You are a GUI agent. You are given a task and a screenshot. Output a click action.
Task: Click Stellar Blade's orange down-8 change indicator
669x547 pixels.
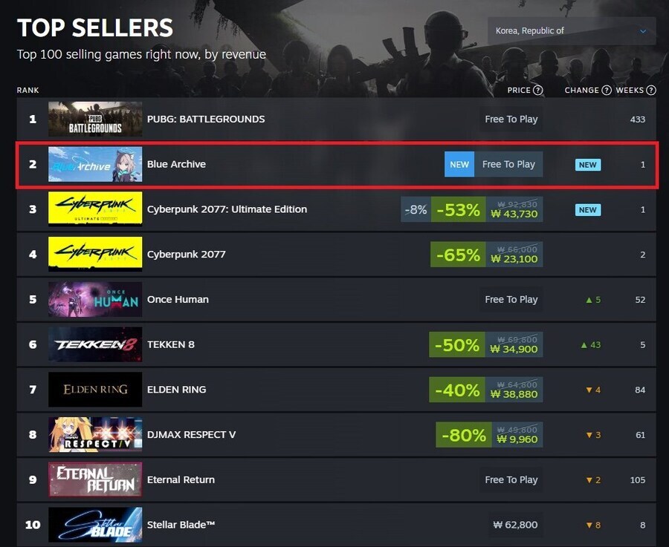(x=593, y=525)
